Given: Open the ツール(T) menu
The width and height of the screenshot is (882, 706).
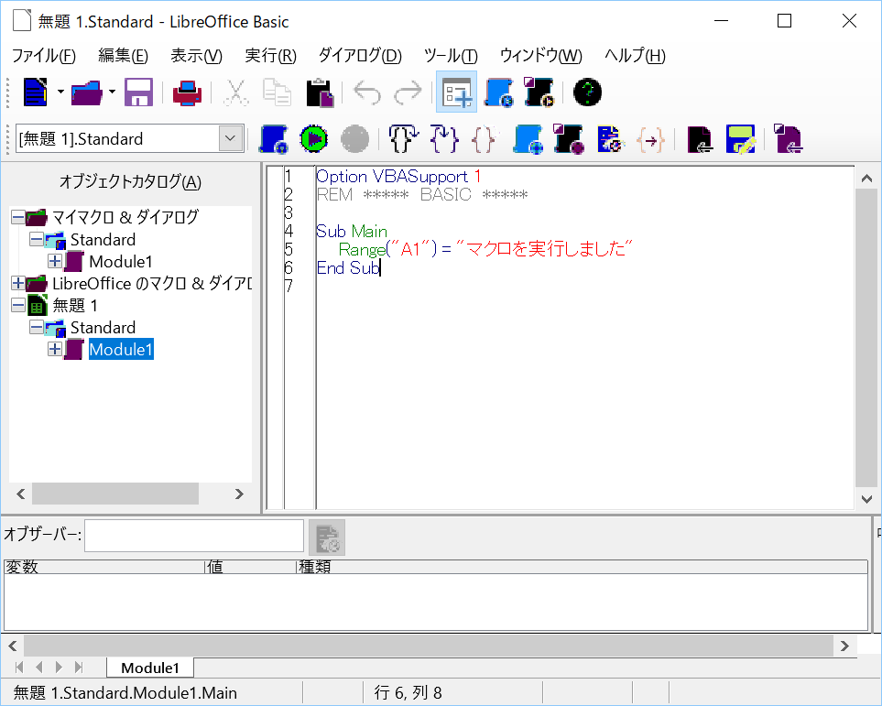Looking at the screenshot, I should (451, 56).
